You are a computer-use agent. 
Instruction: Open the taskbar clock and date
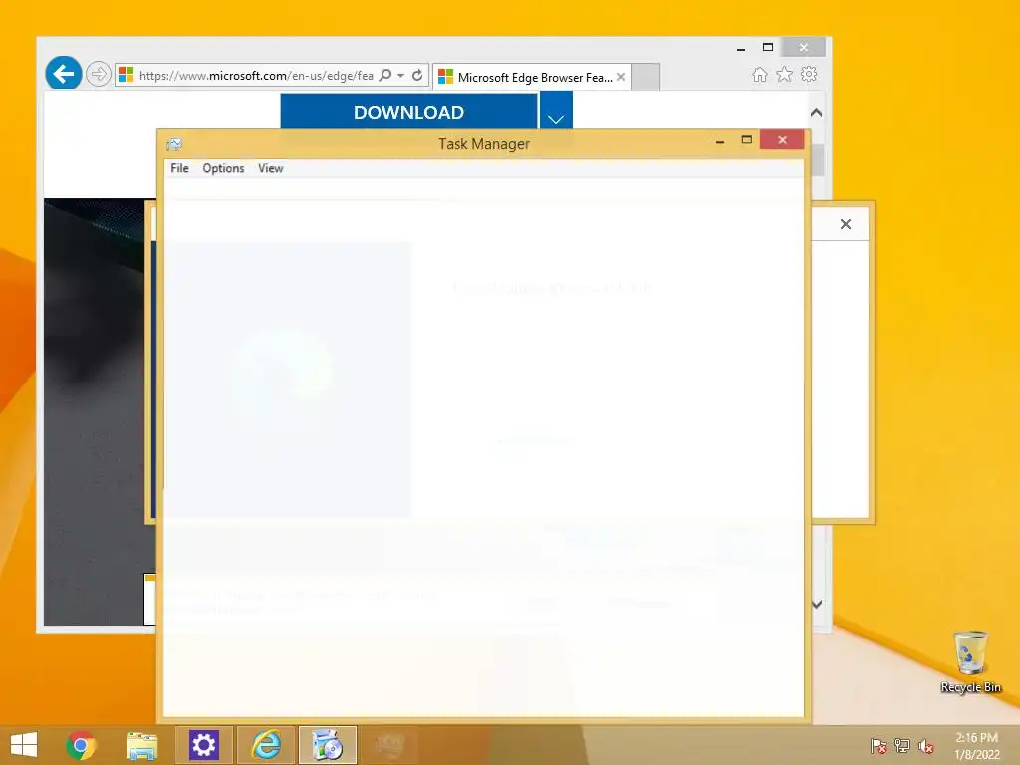976,746
